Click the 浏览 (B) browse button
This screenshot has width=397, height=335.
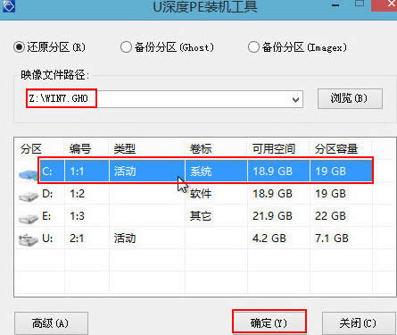tap(350, 98)
